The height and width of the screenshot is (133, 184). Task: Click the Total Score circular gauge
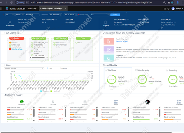click(112, 79)
